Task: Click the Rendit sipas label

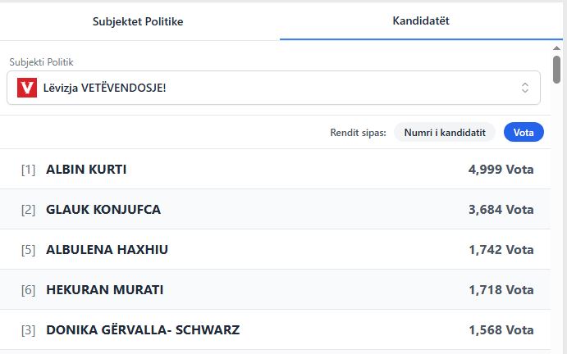Action: [358, 132]
